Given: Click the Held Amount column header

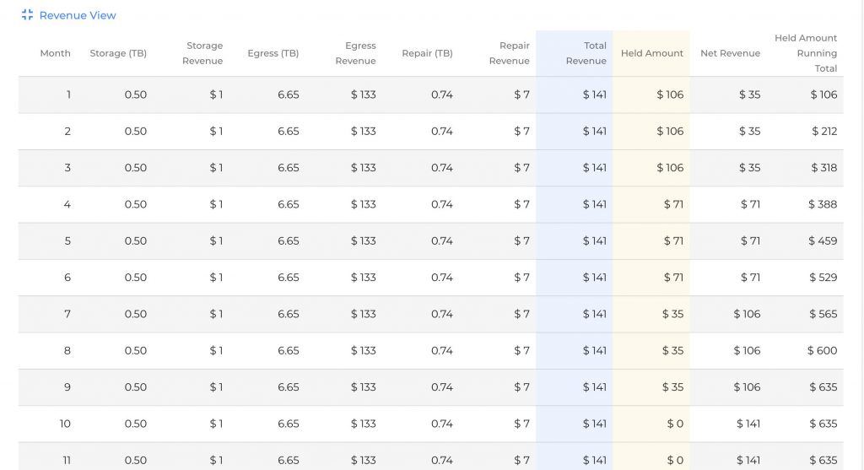Looking at the screenshot, I should point(652,53).
